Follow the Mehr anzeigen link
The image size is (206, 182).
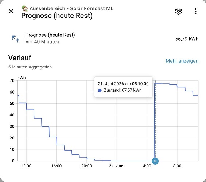coord(182,61)
